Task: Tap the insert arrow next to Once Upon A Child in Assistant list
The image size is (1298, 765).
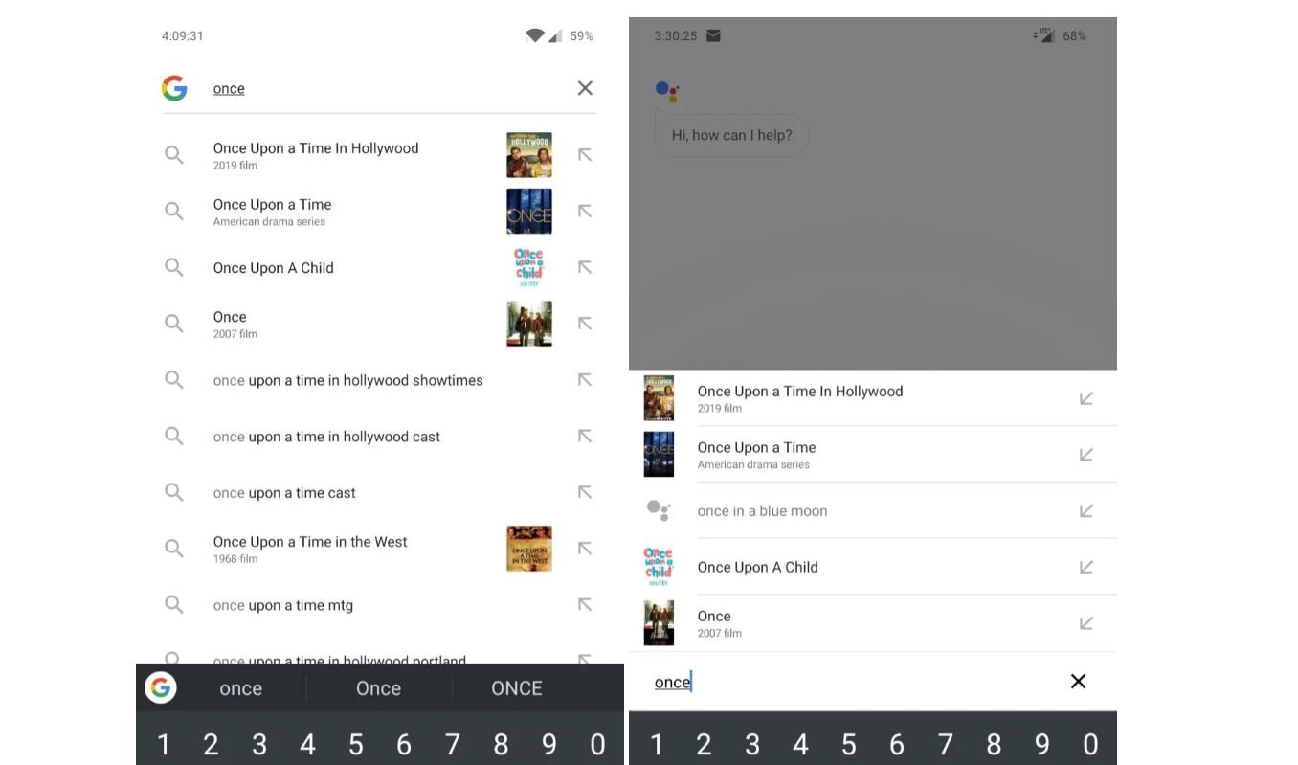Action: (x=1085, y=568)
